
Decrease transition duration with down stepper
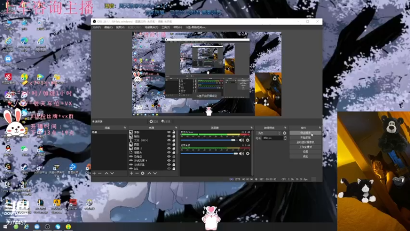285,139
